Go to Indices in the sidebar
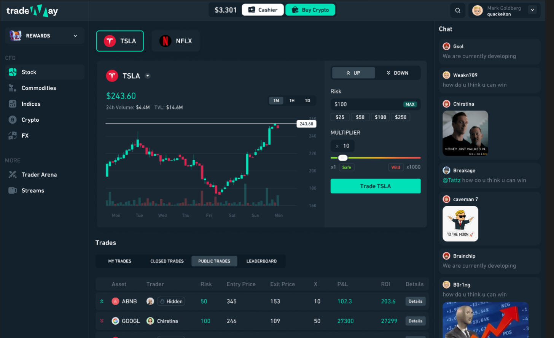554x338 pixels. point(30,104)
